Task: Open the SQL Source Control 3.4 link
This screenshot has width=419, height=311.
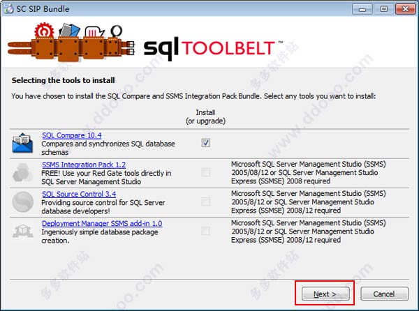Action: tap(79, 194)
